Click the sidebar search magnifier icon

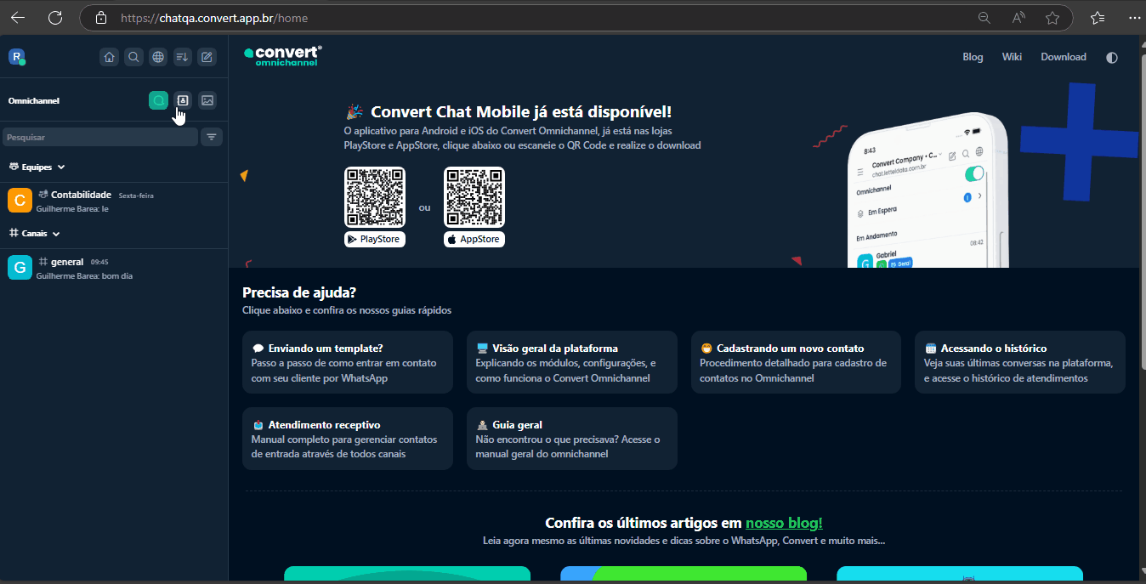pyautogui.click(x=133, y=57)
